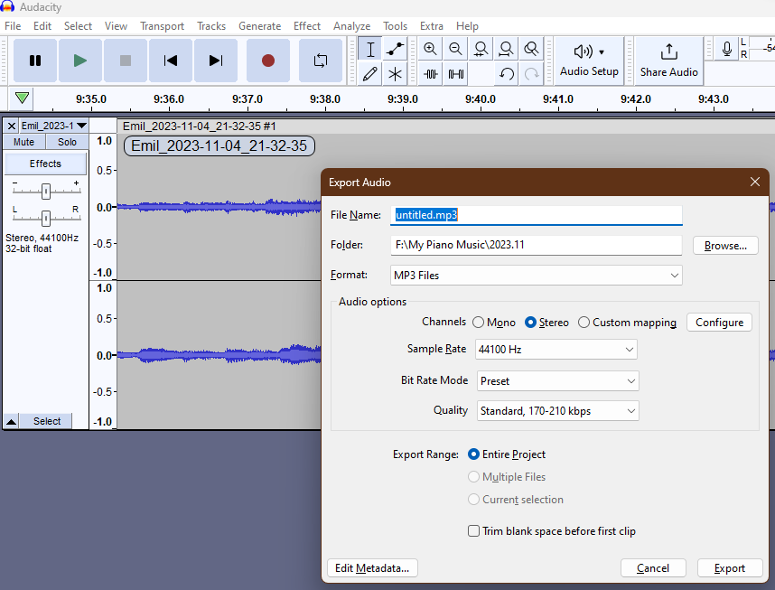775x590 pixels.
Task: Close the Emil_2023 track with X
Action: click(12, 126)
